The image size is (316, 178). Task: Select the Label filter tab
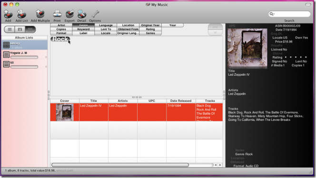[83, 33]
